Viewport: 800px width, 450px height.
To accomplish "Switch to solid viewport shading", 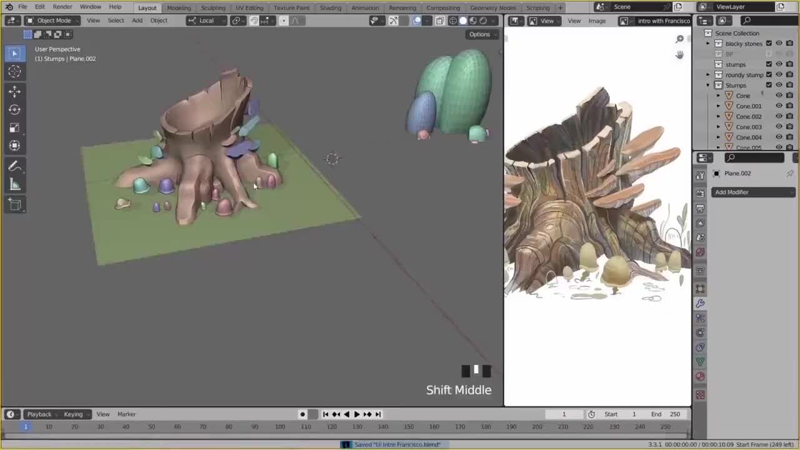I will tap(463, 21).
